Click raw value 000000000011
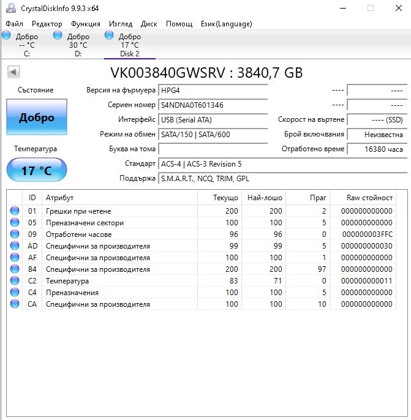The width and height of the screenshot is (411, 420). point(367,281)
